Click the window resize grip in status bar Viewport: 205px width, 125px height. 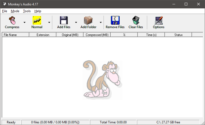pos(203,123)
